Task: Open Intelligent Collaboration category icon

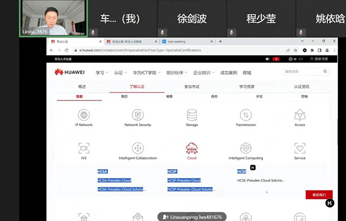Action: coord(138,148)
